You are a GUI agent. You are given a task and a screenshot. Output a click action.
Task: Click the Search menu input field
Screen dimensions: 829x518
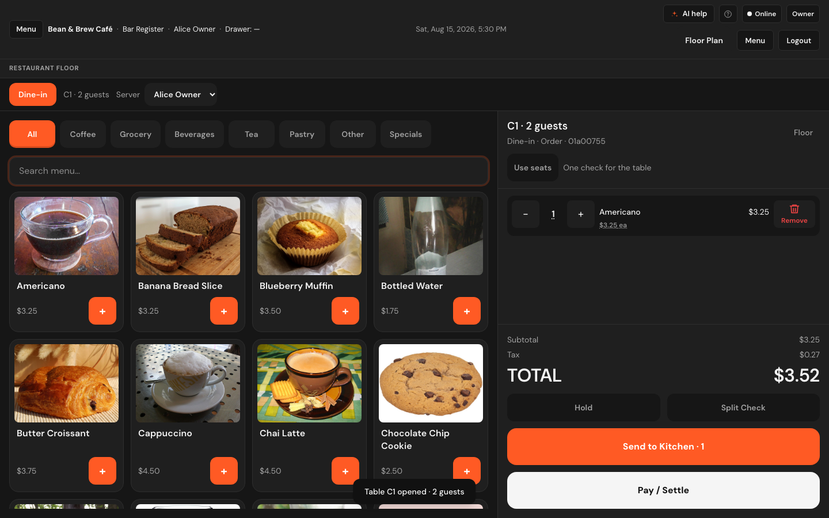[x=249, y=171]
